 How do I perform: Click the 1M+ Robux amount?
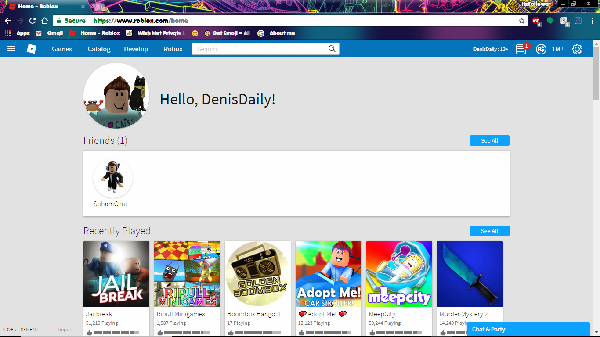pyautogui.click(x=558, y=49)
